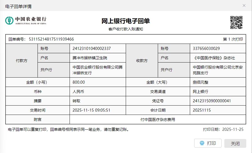
Task: Click the remark text 付中国医疗杂志费用
Action: click(x=157, y=120)
